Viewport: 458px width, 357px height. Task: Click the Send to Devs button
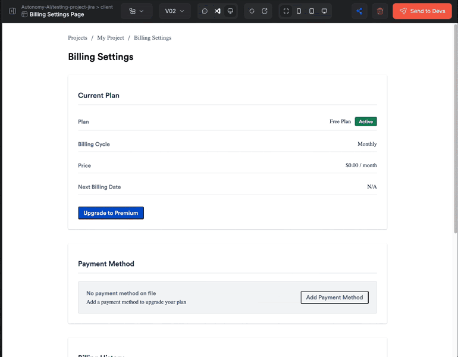point(422,11)
